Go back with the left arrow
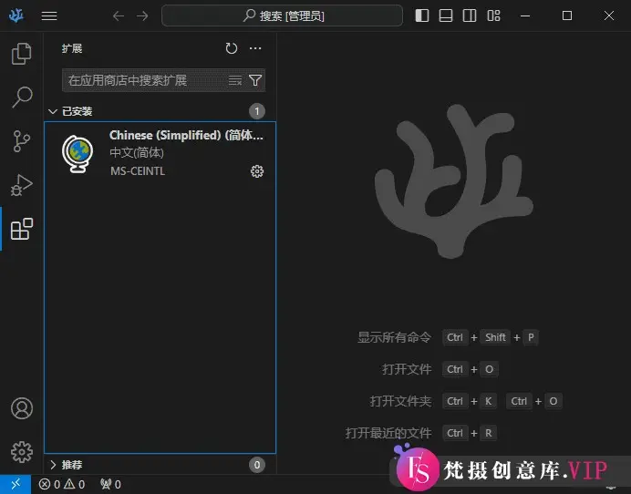The image size is (631, 494). click(119, 15)
